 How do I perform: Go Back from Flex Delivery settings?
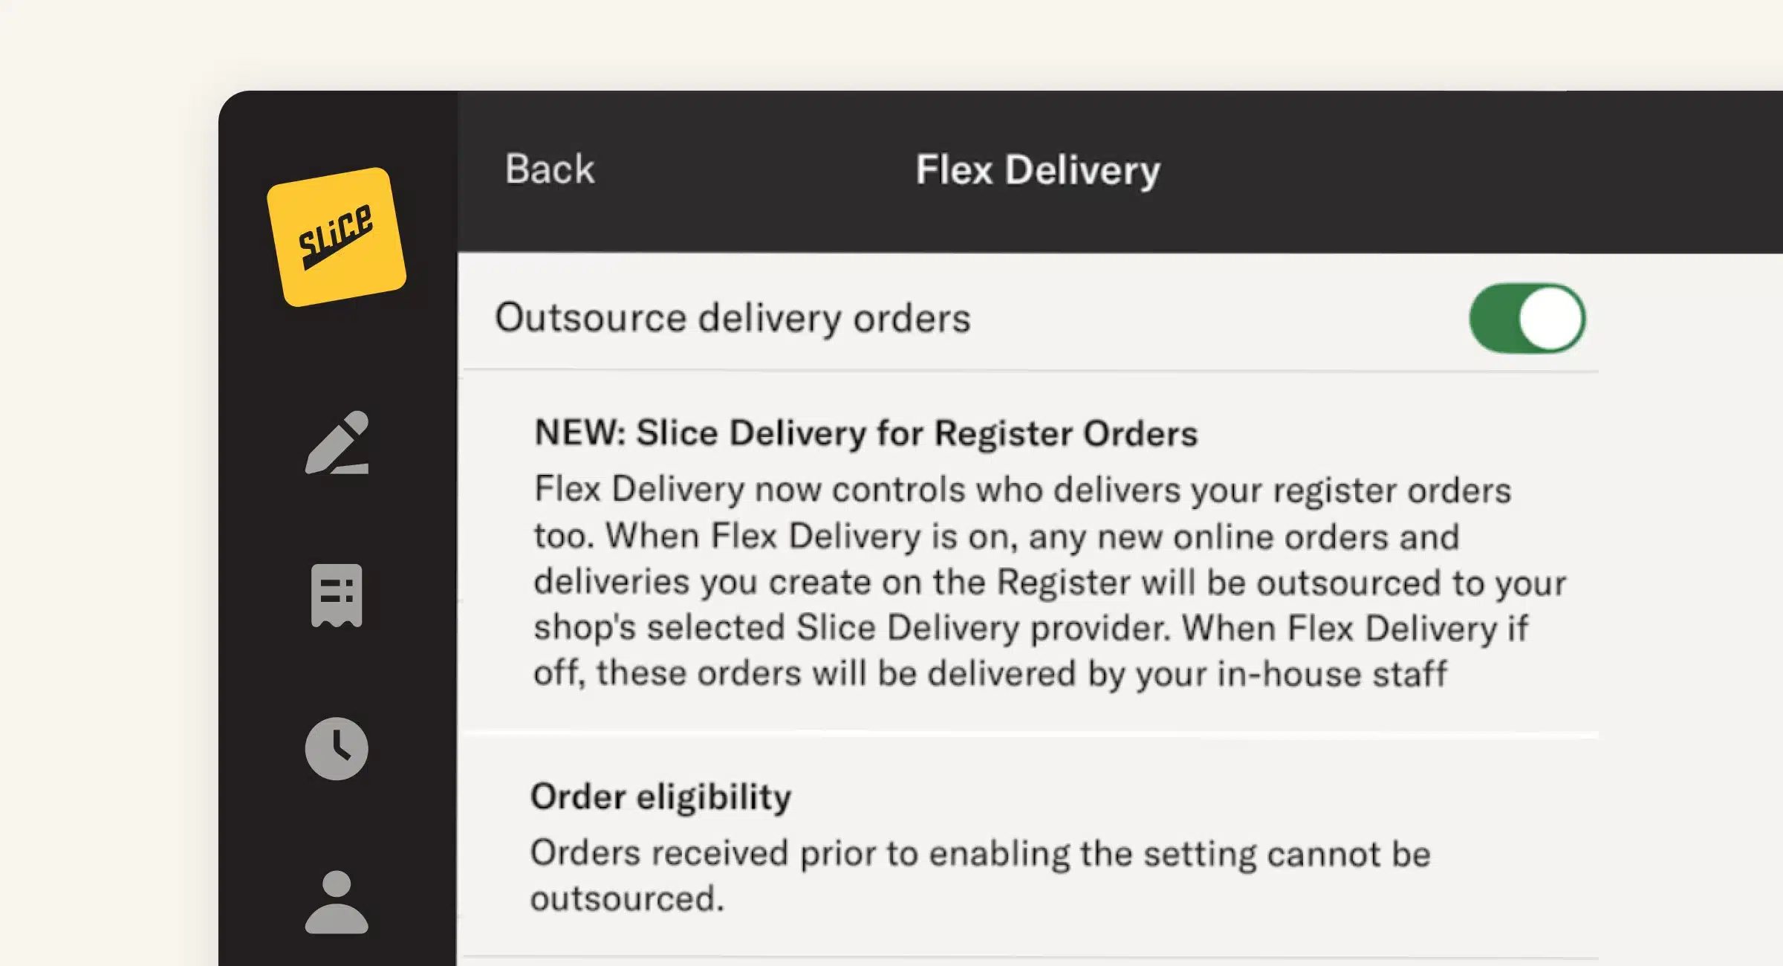(550, 169)
